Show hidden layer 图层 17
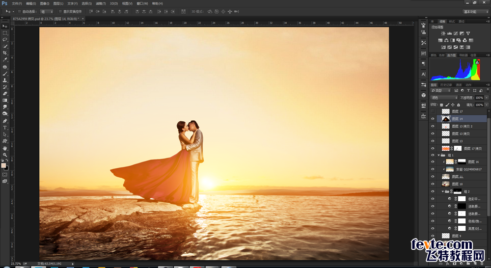This screenshot has width=491, height=268. pyautogui.click(x=433, y=111)
